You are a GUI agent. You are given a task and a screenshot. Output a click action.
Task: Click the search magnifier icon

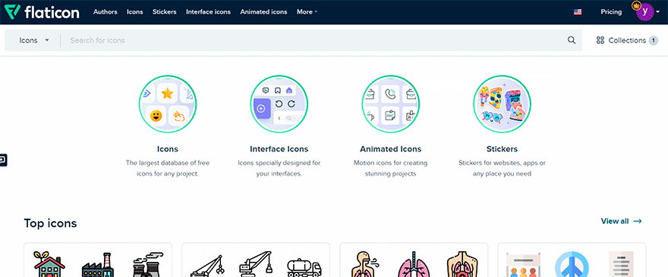pyautogui.click(x=572, y=40)
